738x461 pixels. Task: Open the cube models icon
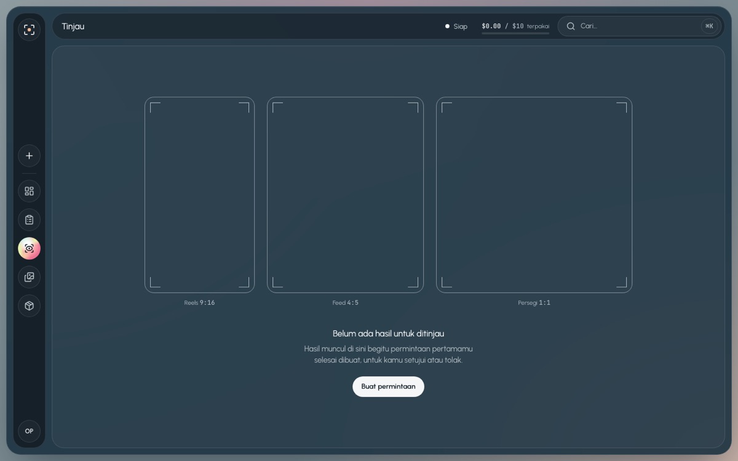click(x=29, y=306)
